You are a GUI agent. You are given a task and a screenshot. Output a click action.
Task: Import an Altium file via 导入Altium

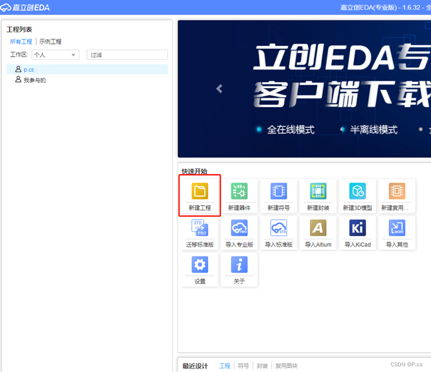pyautogui.click(x=318, y=233)
